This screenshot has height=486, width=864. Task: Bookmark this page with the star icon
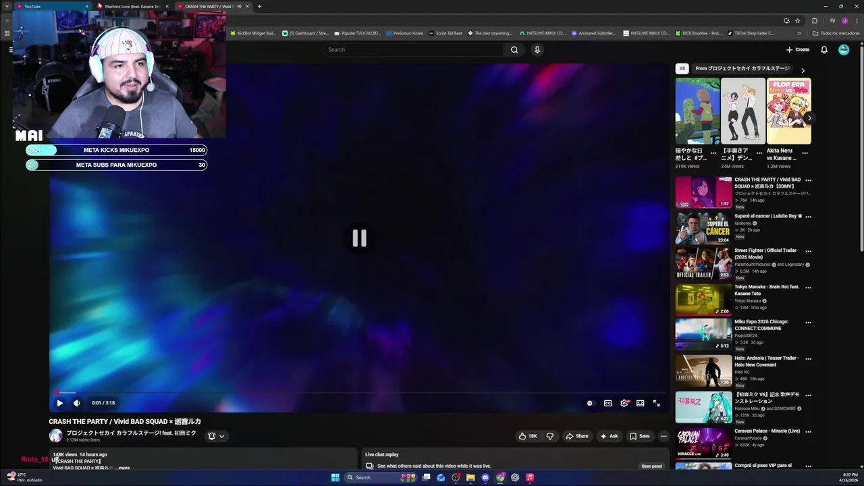797,21
